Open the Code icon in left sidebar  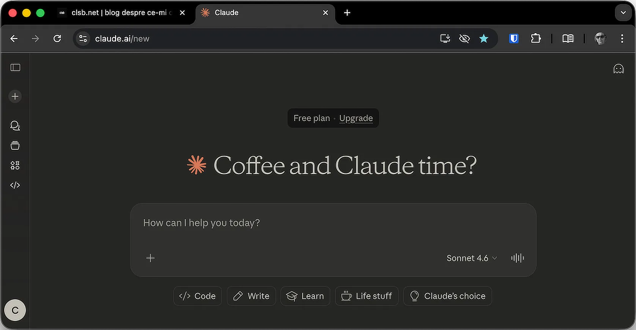coord(15,185)
